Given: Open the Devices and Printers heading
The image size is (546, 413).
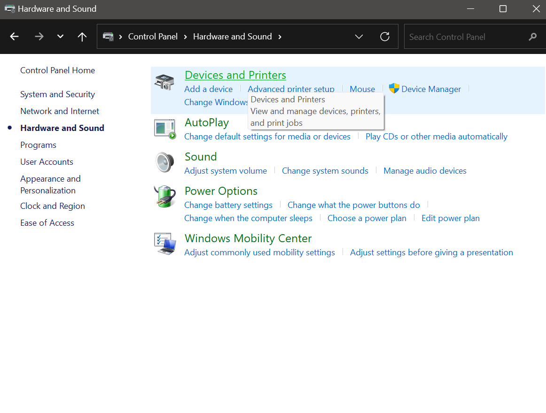Looking at the screenshot, I should pyautogui.click(x=235, y=75).
